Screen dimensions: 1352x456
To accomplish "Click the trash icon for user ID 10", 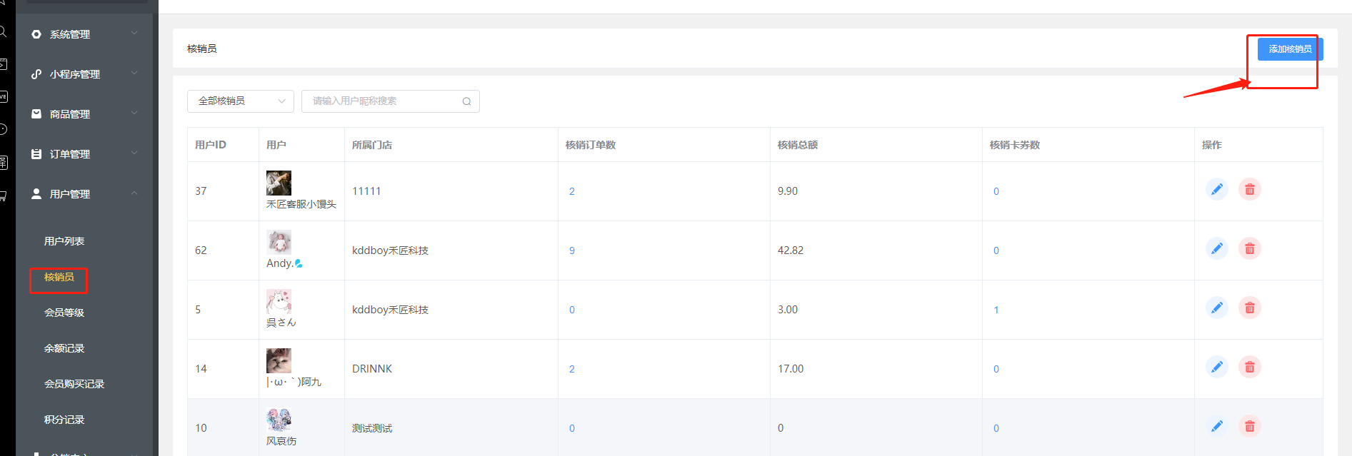I will (1249, 427).
